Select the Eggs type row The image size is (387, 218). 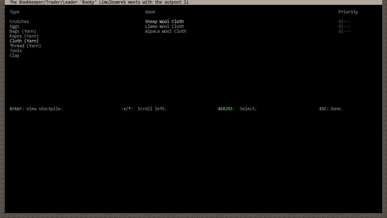pyautogui.click(x=15, y=27)
